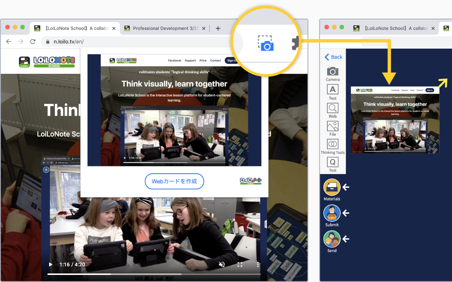452x282 pixels.
Task: Open the Materials box icon
Action: pyautogui.click(x=332, y=187)
